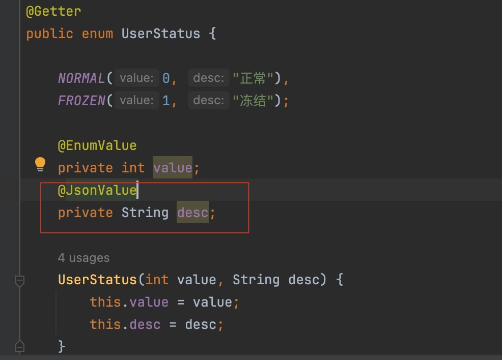Click the highlighted desc field name
Viewport: 502px width, 360px height.
pyautogui.click(x=192, y=213)
